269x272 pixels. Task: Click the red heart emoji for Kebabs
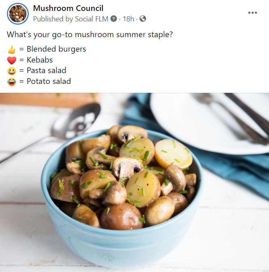point(12,60)
